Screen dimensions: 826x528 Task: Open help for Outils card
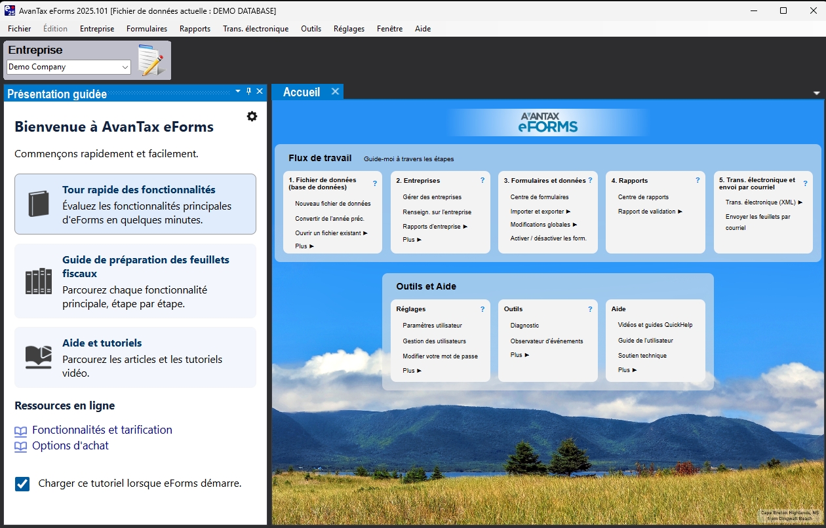click(x=590, y=309)
